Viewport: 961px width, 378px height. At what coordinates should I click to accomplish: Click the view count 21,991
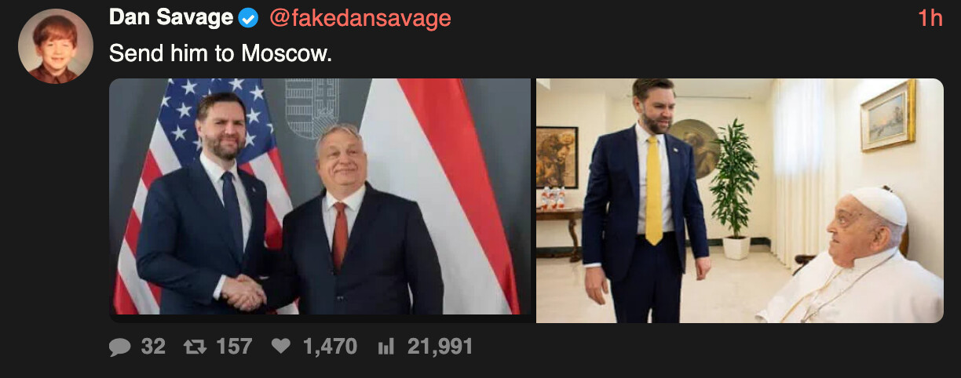[440, 347]
